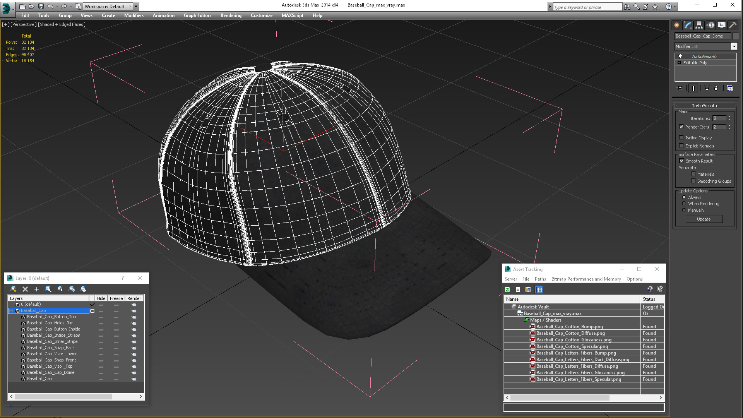Open the Modify command panel tab

click(688, 25)
